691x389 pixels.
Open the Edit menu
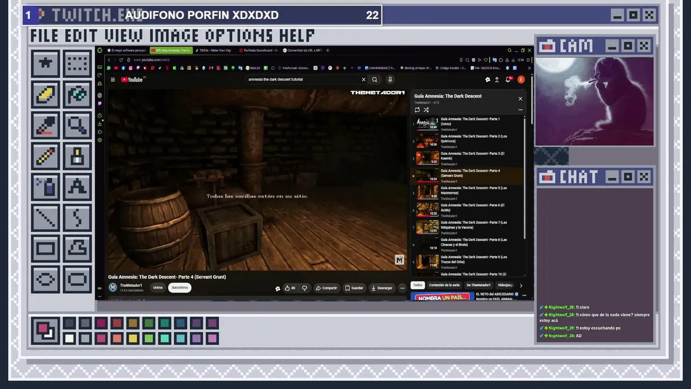83,36
